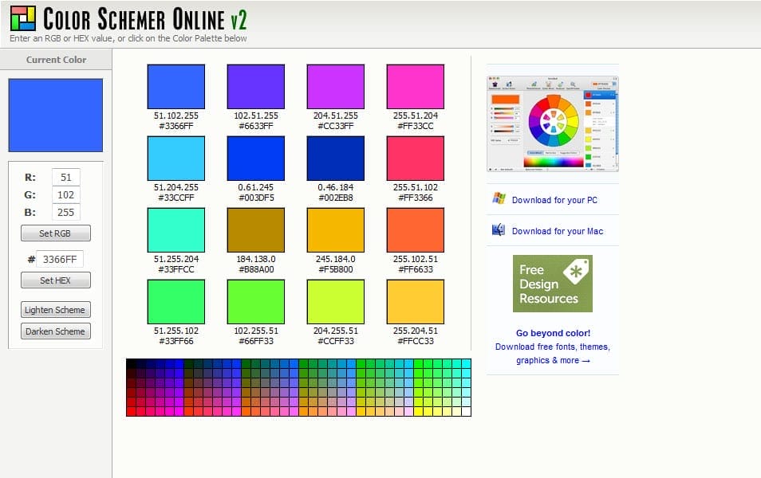Select the #FF33CC magenta swatch
The height and width of the screenshot is (478, 761).
coord(413,84)
